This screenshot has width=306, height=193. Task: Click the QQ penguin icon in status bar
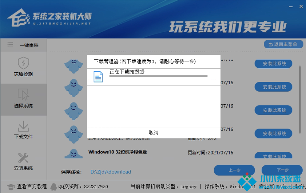coord(53,186)
